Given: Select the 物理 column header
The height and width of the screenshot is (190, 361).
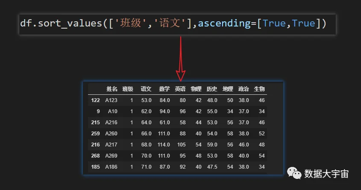Looking at the screenshot, I should click(x=196, y=89).
